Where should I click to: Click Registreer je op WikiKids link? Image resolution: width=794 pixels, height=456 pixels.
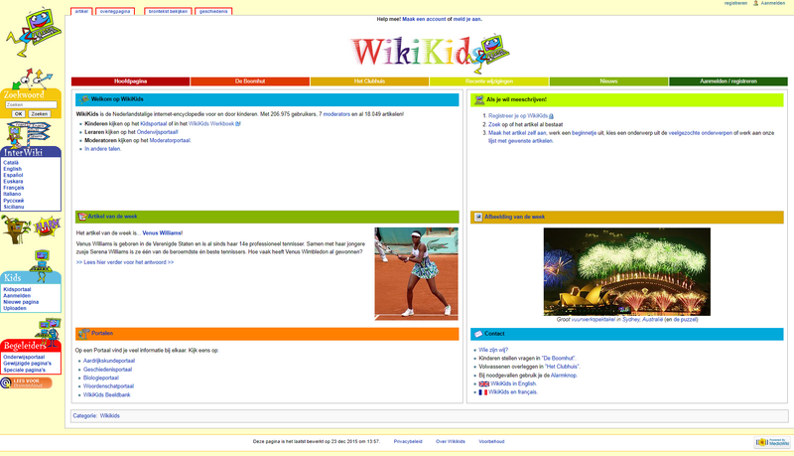518,116
